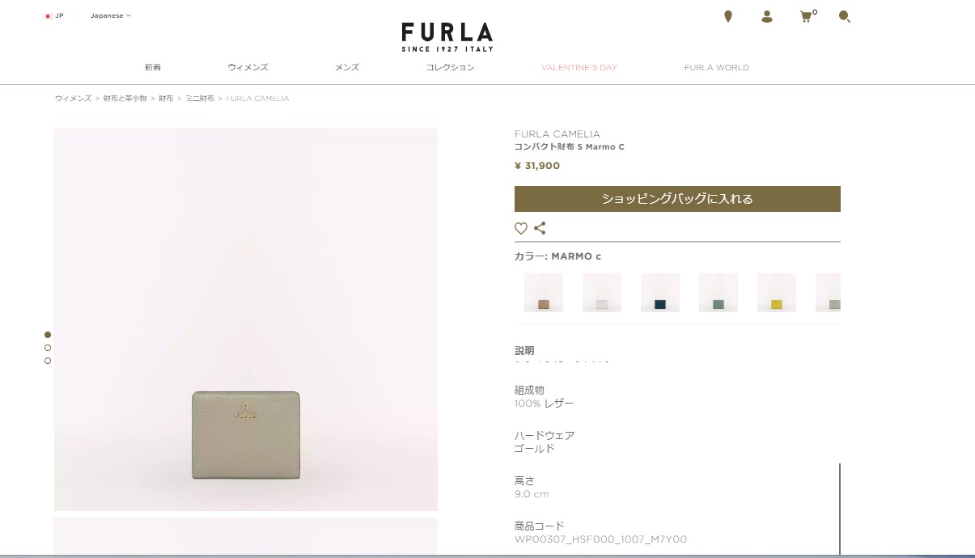This screenshot has height=558, width=975.
Task: Click the ショッピングバッグに入れる button
Action: (x=677, y=199)
